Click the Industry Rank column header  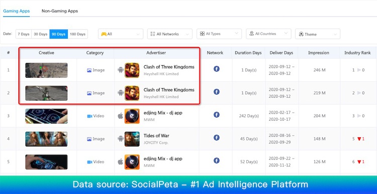click(357, 53)
